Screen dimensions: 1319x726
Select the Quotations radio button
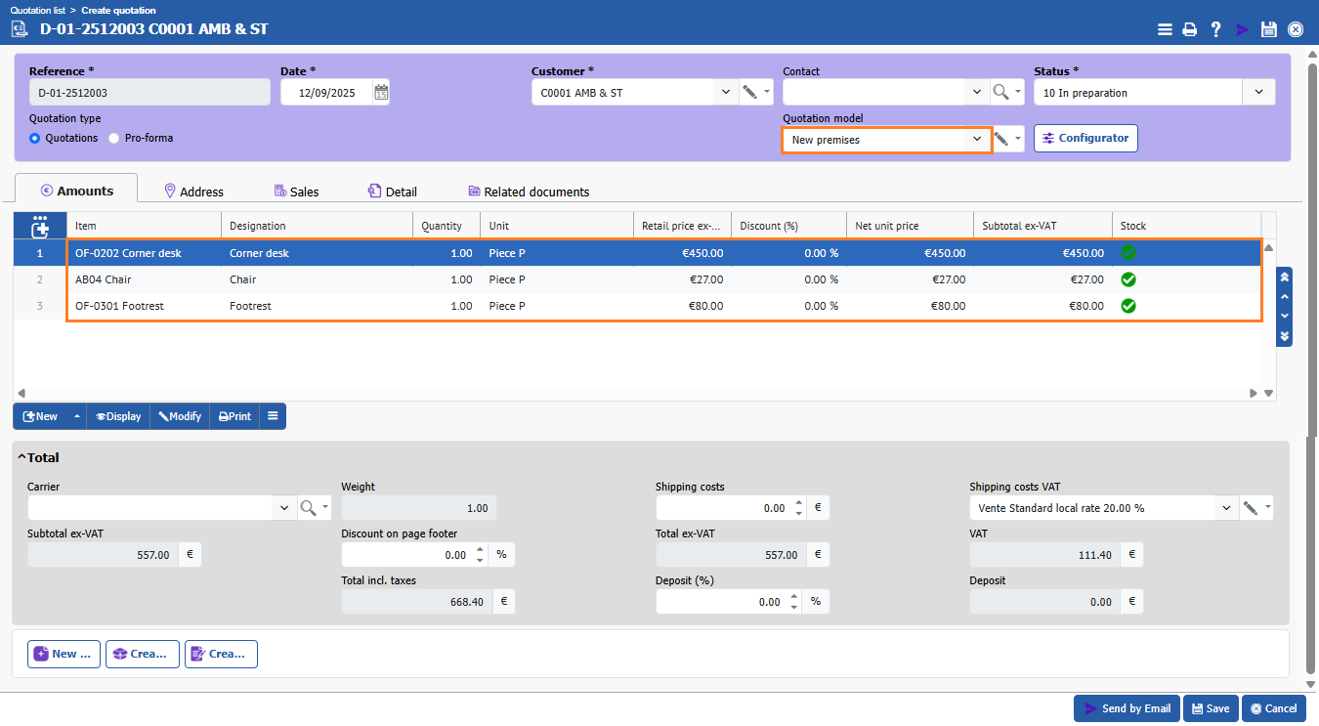coord(35,139)
